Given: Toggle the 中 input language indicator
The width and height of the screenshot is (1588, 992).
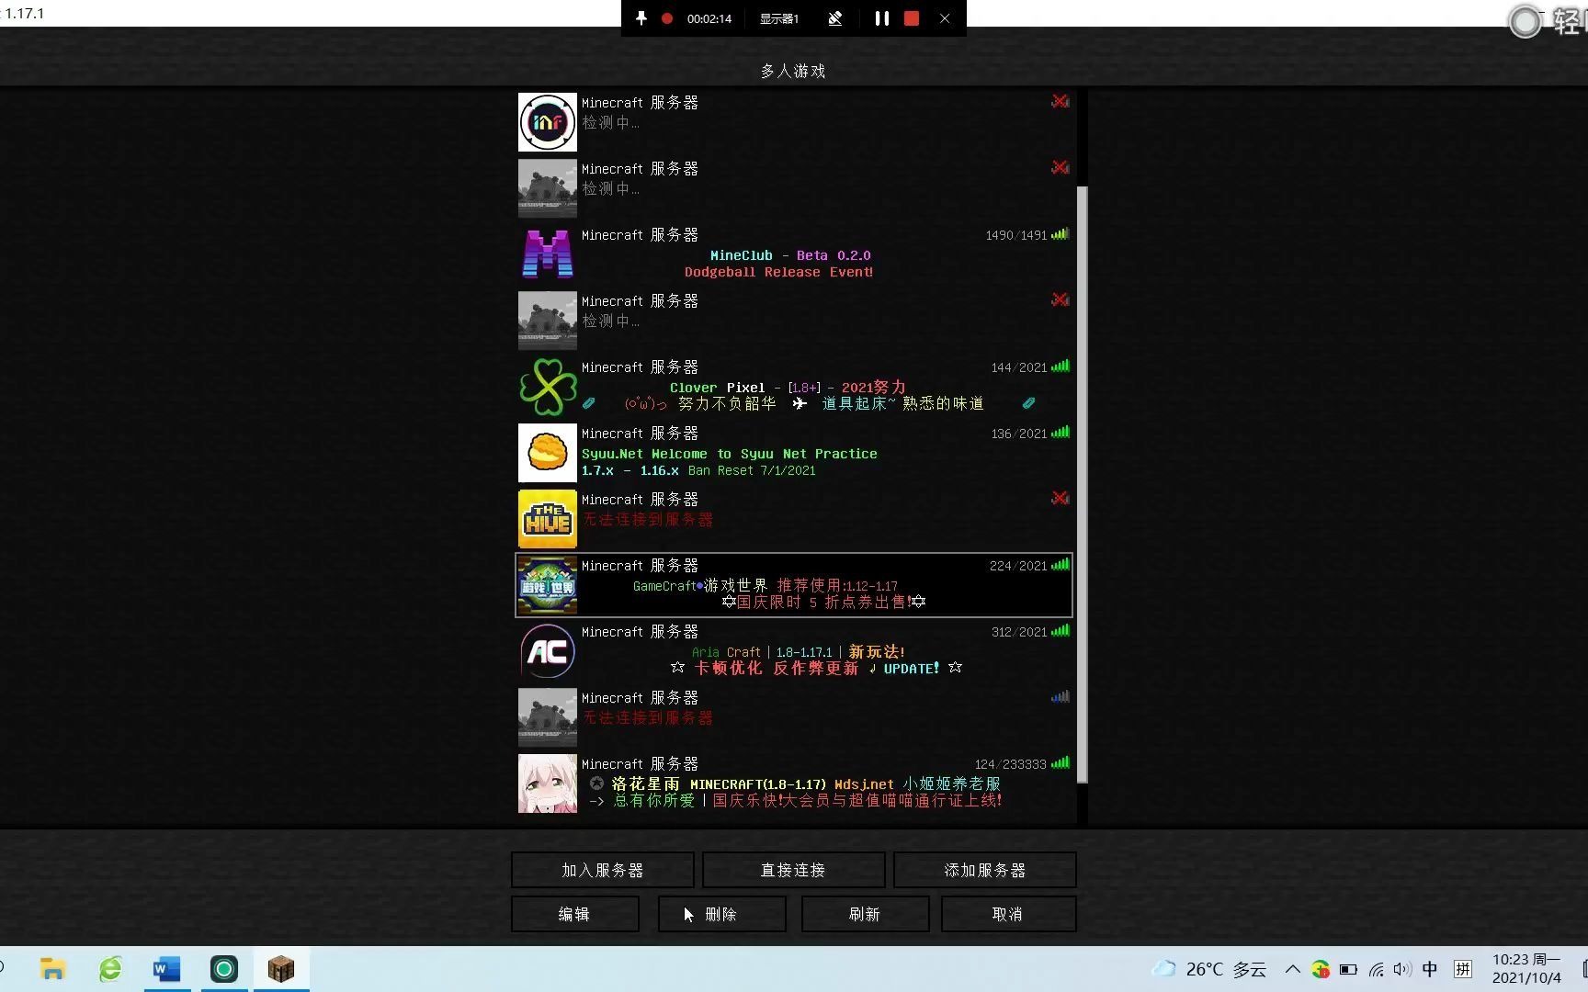Looking at the screenshot, I should 1430,969.
